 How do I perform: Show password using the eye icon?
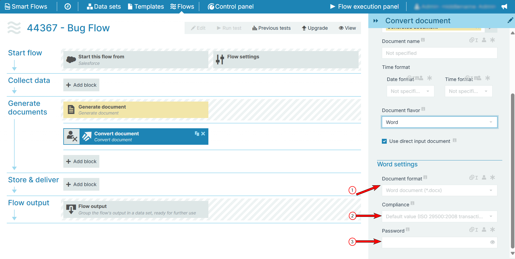point(492,242)
